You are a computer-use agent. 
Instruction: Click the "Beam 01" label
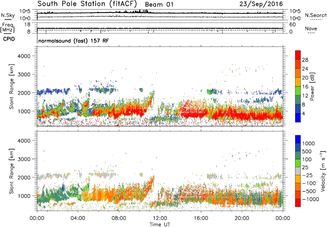coord(159,5)
